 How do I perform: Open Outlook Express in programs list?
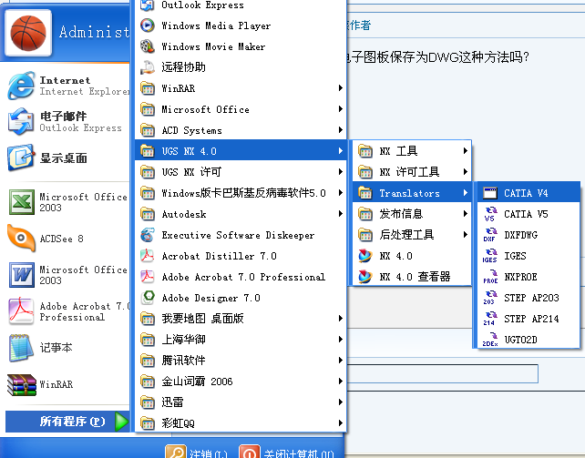pyautogui.click(x=241, y=5)
